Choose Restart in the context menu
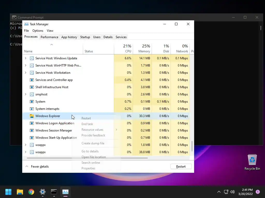This screenshot has height=198, width=265. click(x=96, y=118)
